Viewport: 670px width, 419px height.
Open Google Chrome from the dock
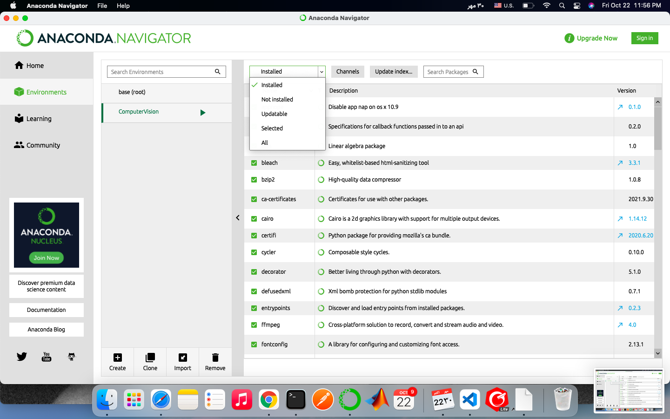tap(269, 399)
